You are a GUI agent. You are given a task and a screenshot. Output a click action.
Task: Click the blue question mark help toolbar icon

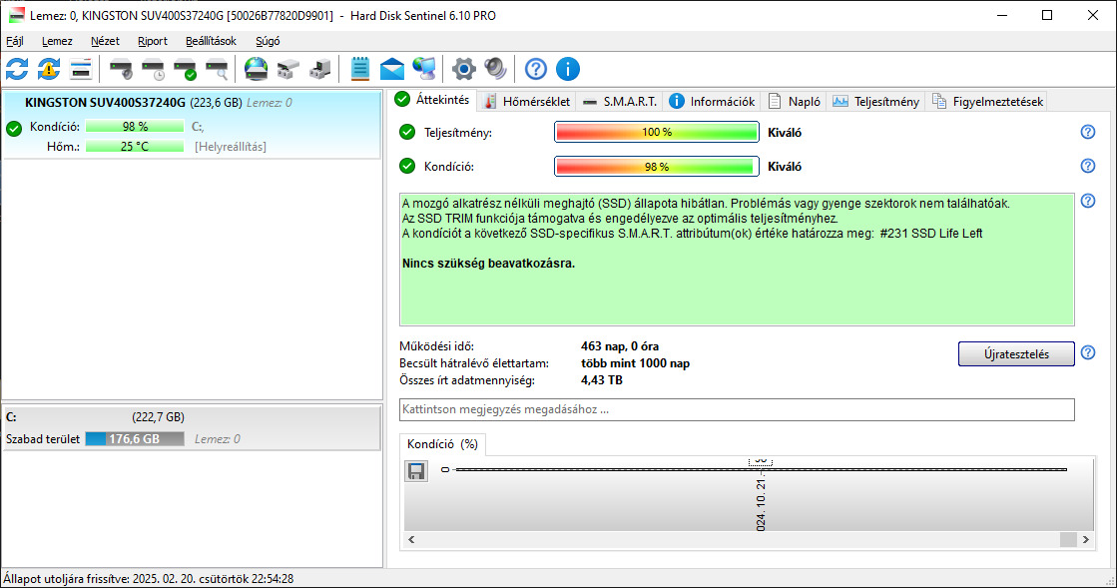[536, 69]
